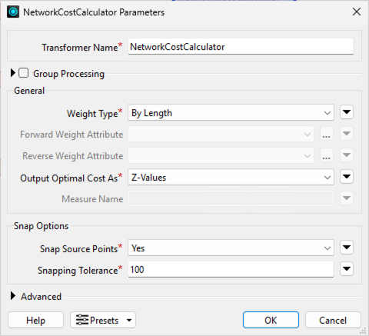The width and height of the screenshot is (369, 336).
Task: Click Forward Weight Attribute ellipsis button
Action: click(327, 134)
